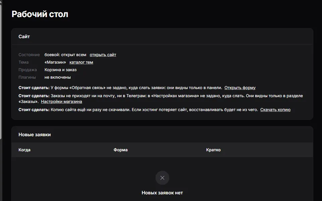
Task: Click the X icon above "Новых заявок нет"
Action: tap(162, 178)
